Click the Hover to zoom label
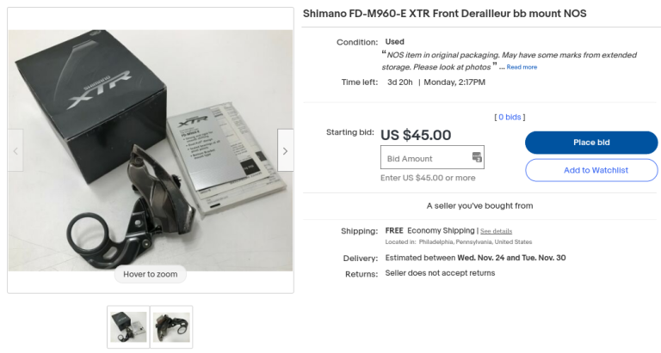This screenshot has width=661, height=353. tap(151, 274)
